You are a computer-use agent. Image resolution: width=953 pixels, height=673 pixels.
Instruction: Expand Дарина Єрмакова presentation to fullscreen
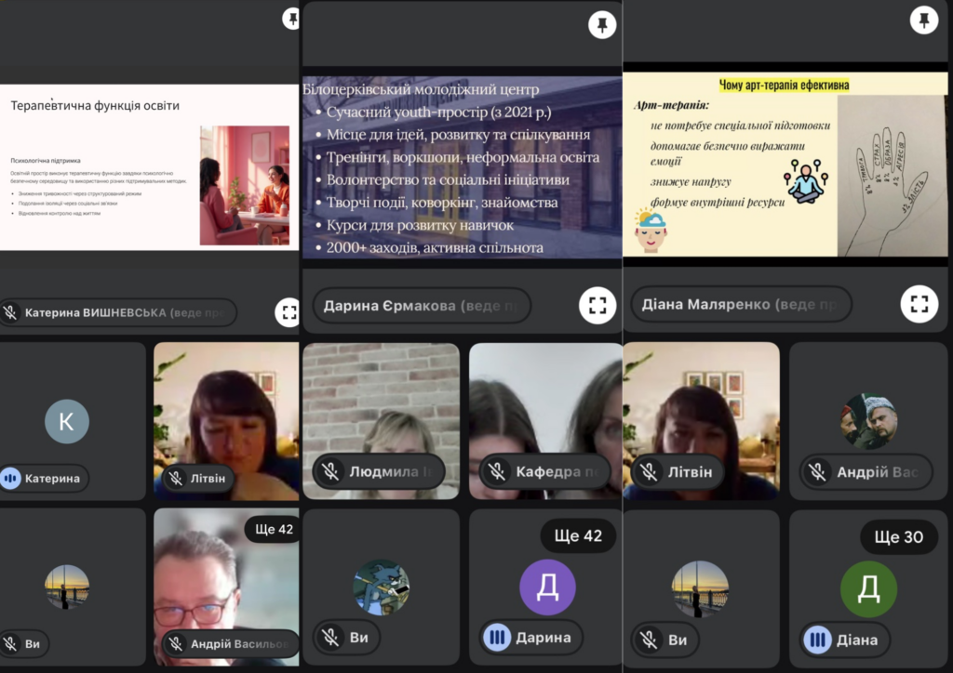[x=597, y=305]
